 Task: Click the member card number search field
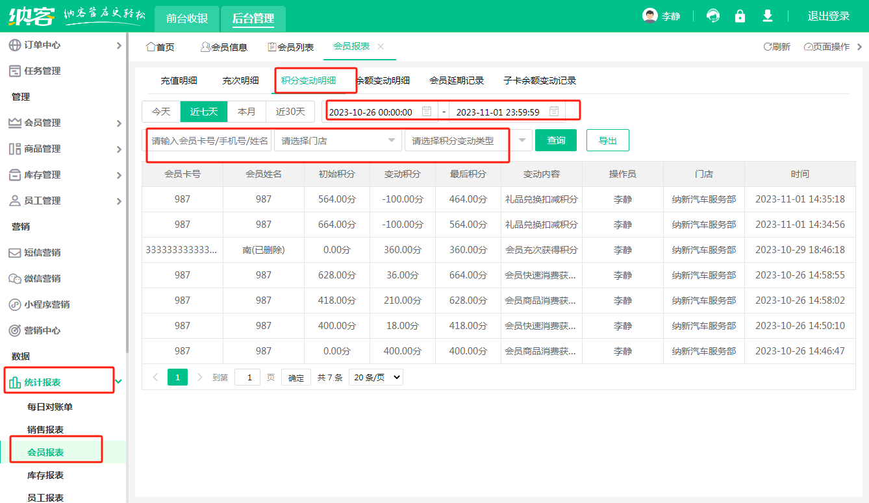[x=209, y=141]
